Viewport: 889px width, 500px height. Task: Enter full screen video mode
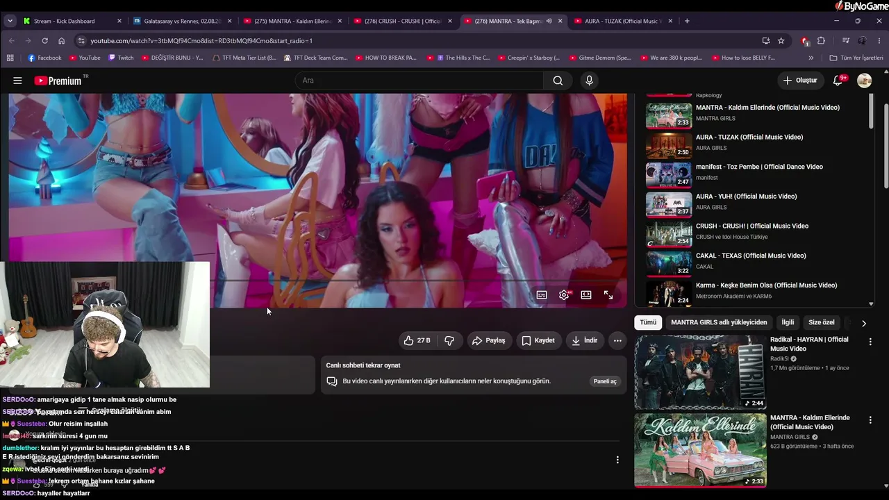[608, 295]
